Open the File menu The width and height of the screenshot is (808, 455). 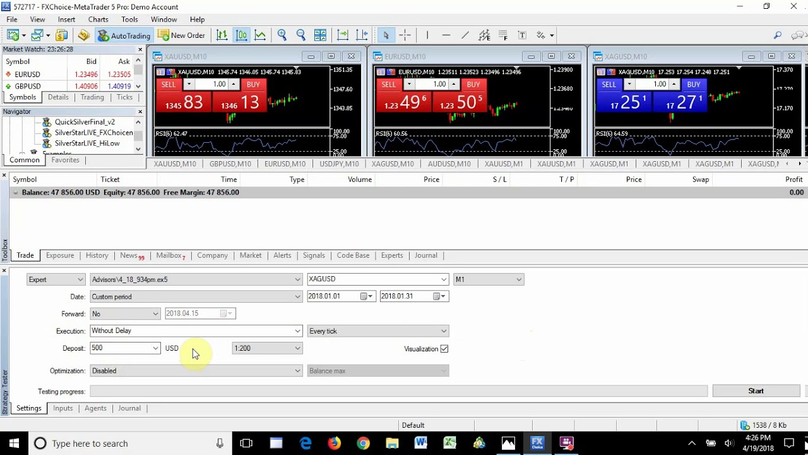12,20
